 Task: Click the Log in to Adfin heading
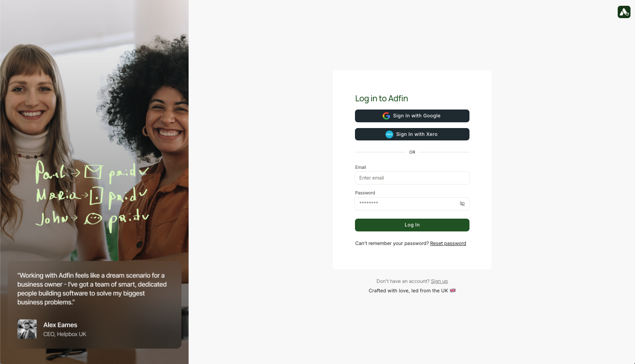pos(382,98)
